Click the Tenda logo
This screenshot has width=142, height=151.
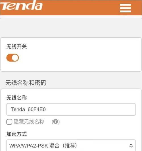click(21, 5)
